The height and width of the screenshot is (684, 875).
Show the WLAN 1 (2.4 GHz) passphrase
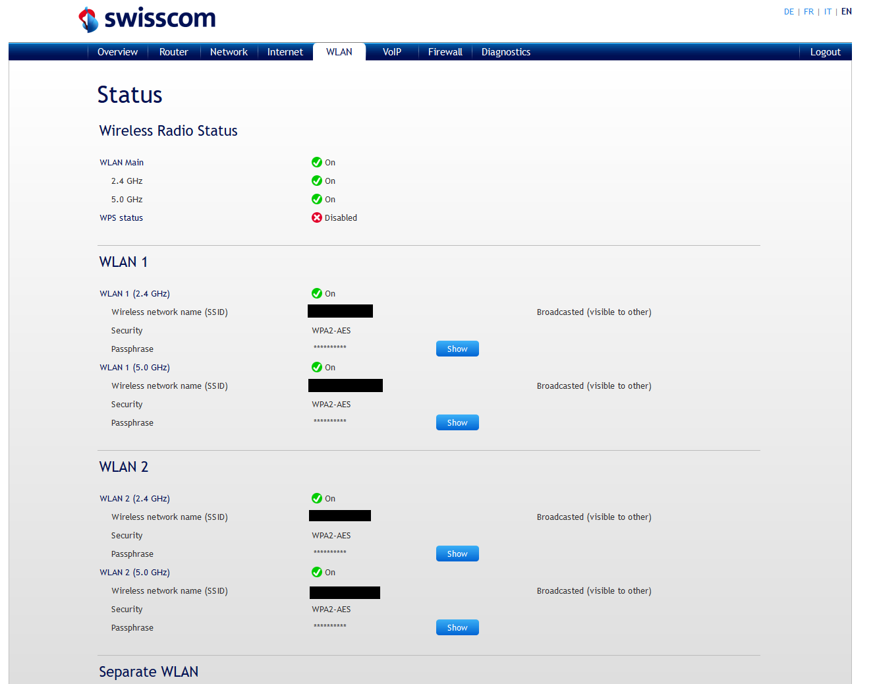point(457,349)
